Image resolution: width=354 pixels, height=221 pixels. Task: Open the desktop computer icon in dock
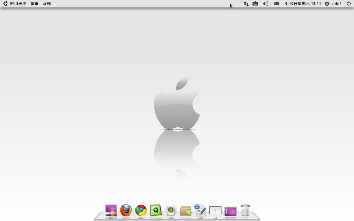[111, 210]
